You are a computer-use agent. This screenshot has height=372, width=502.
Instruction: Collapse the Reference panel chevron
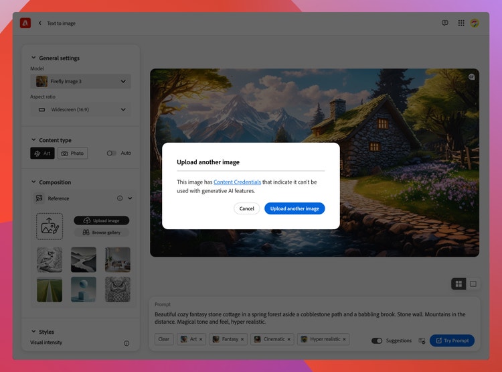pyautogui.click(x=130, y=198)
